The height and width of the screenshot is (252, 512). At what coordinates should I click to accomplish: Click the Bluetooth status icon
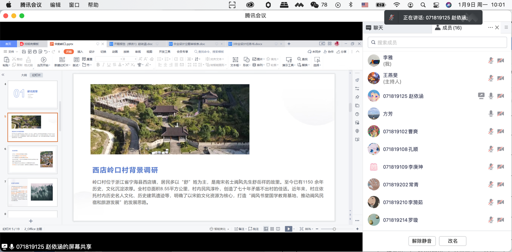pyautogui.click(x=351, y=5)
